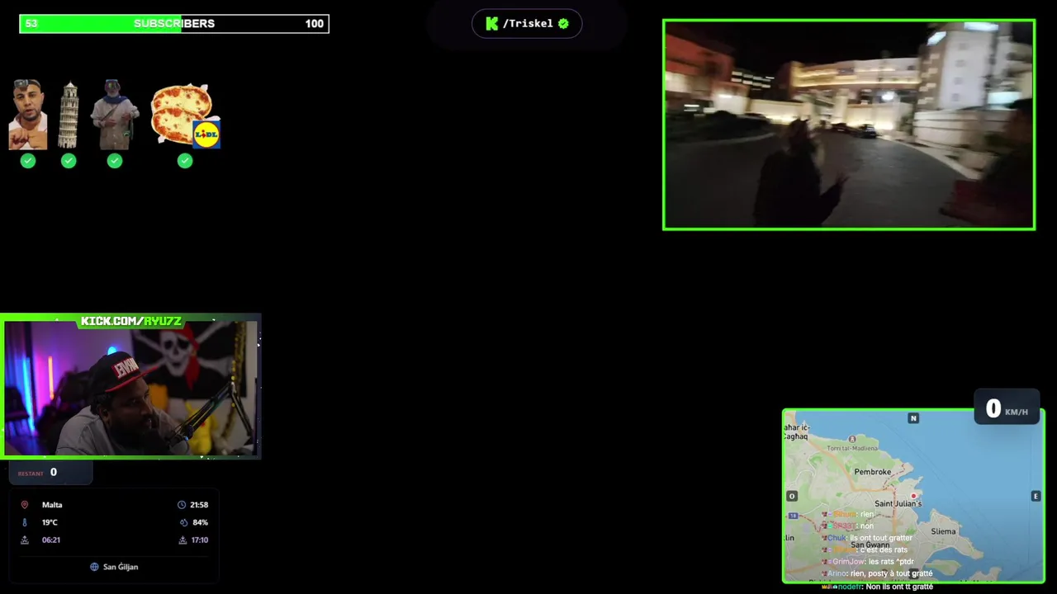This screenshot has width=1057, height=594.
Task: Click the man's face challenge image
Action: [27, 115]
